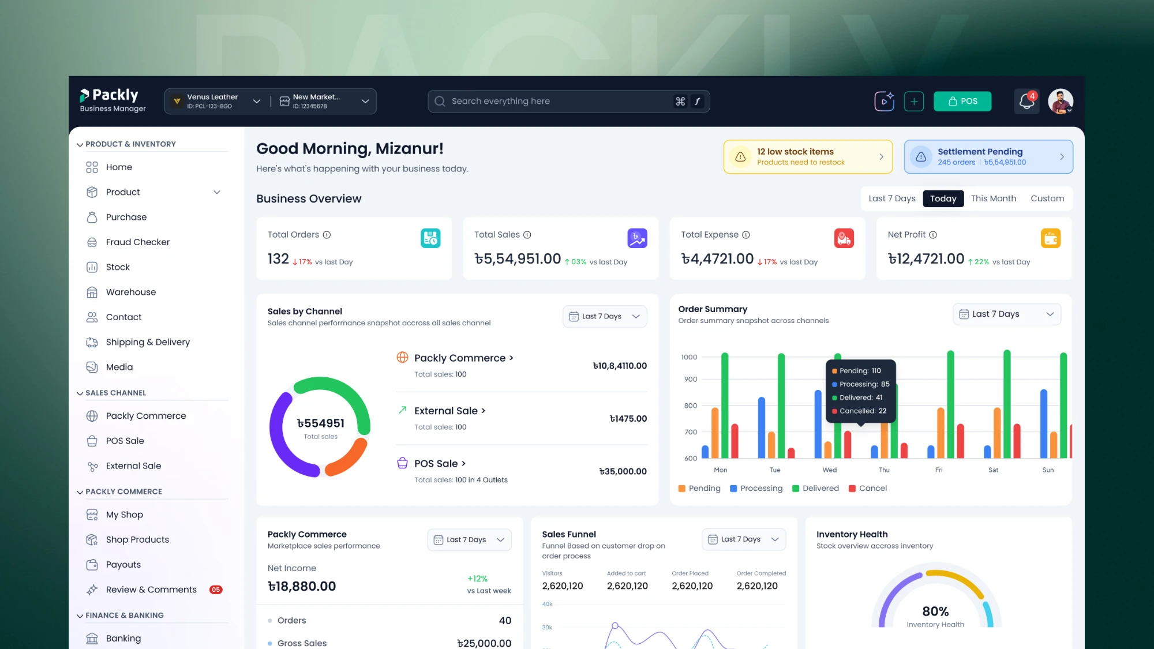Click the user profile avatar

1061,101
